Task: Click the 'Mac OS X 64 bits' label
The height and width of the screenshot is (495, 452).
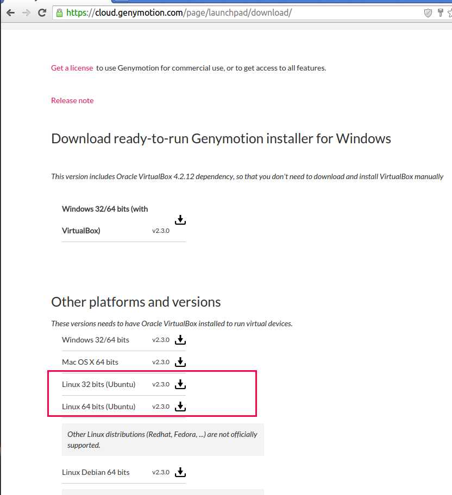Action: [x=90, y=362]
